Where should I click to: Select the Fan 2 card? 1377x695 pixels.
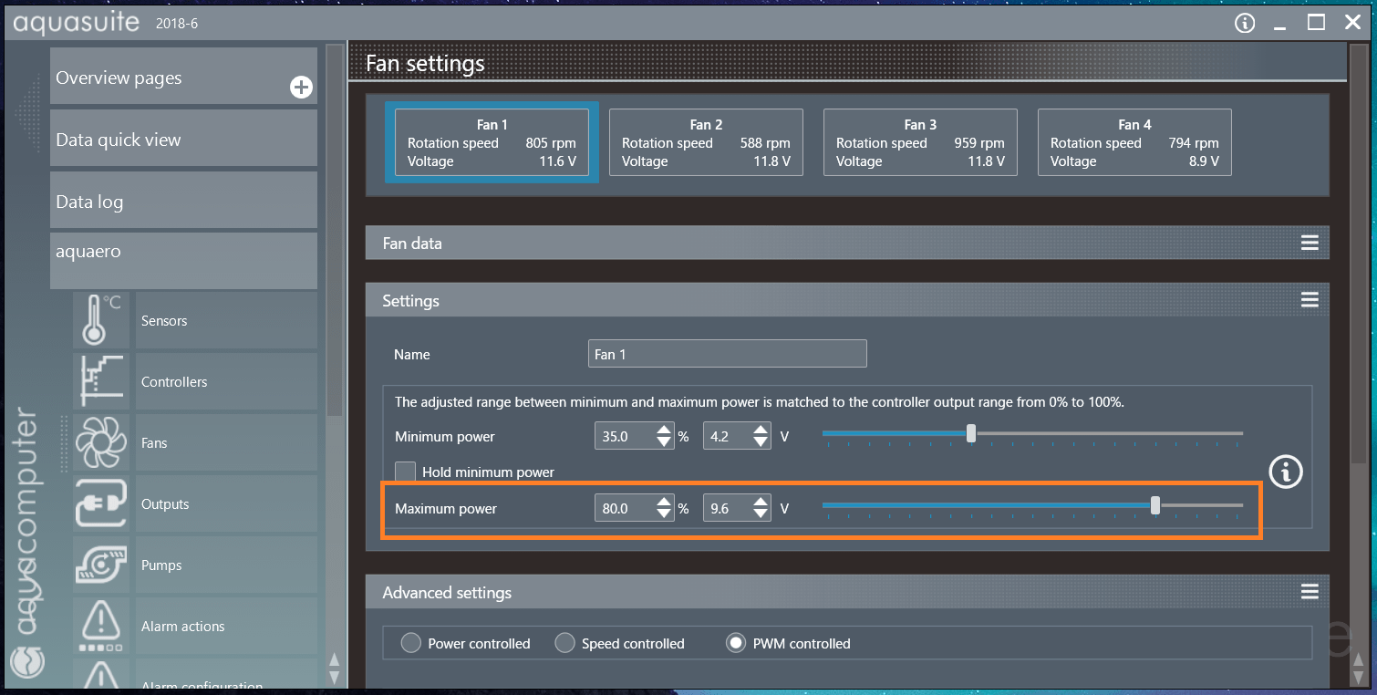(x=706, y=142)
